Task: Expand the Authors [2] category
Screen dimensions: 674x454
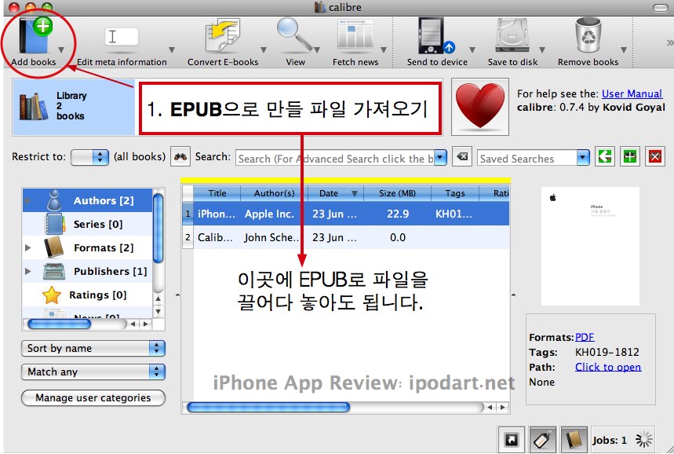Action: click(x=27, y=200)
